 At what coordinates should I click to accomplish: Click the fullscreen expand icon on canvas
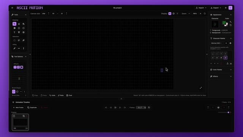click(x=201, y=88)
